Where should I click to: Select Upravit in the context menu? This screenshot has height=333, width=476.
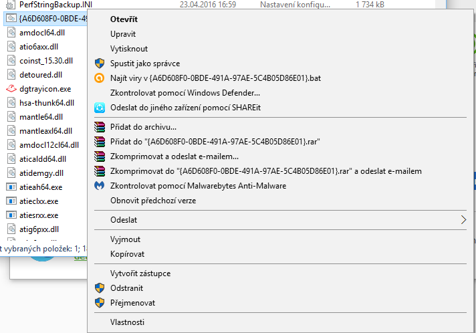click(x=123, y=34)
